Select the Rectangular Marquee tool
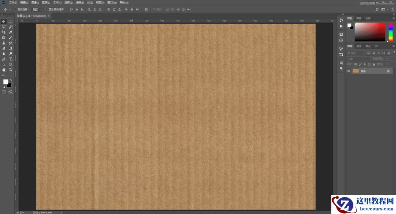Image resolution: width=396 pixels, height=214 pixels. pos(11,21)
